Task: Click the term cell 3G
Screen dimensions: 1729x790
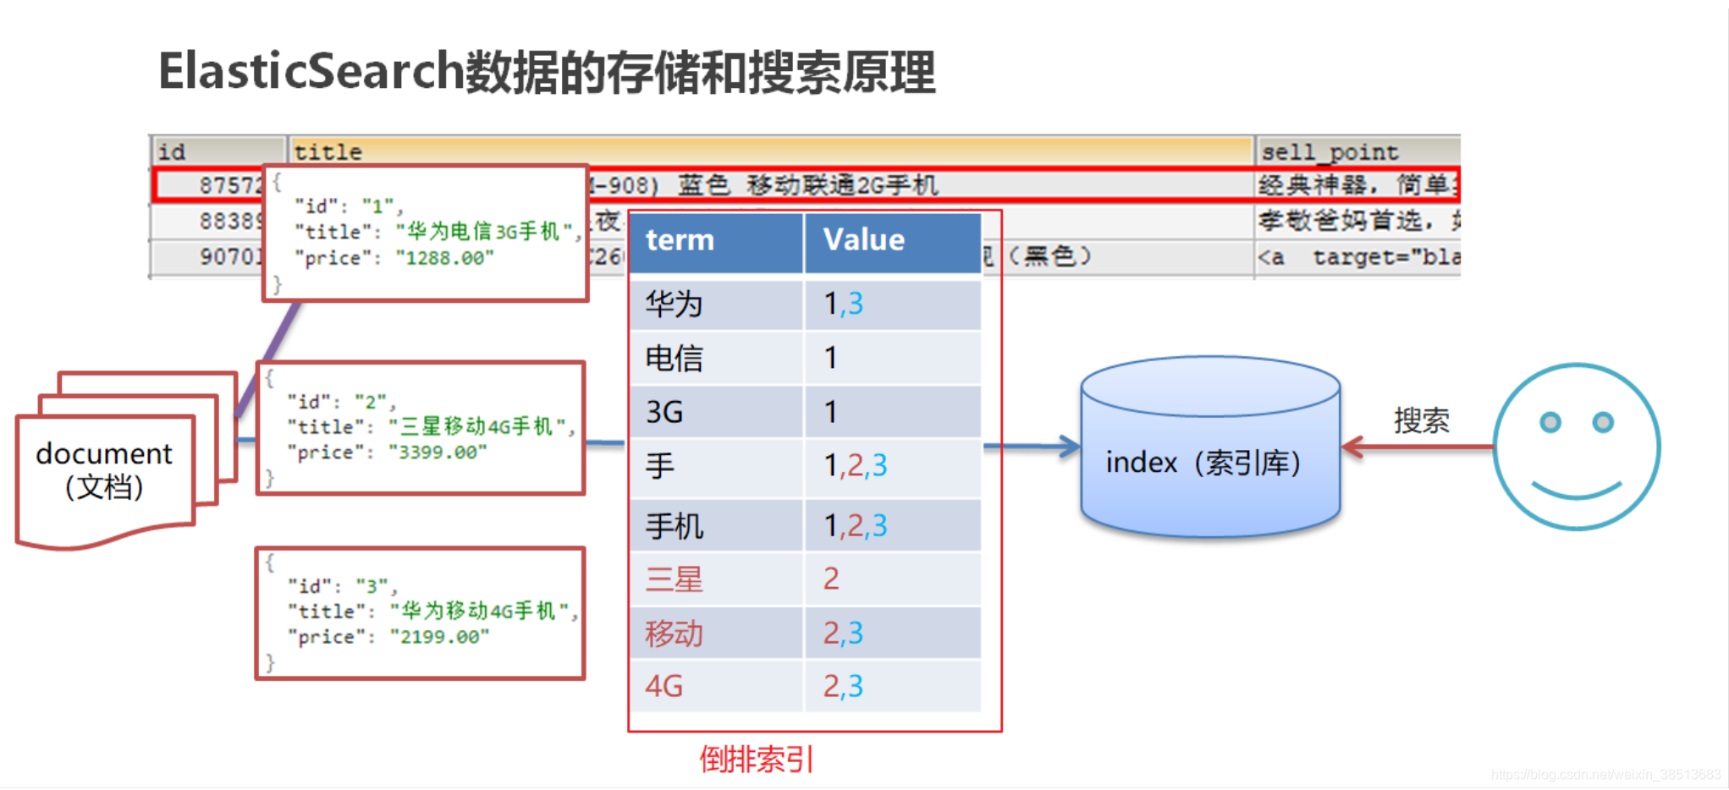Action: click(x=716, y=412)
